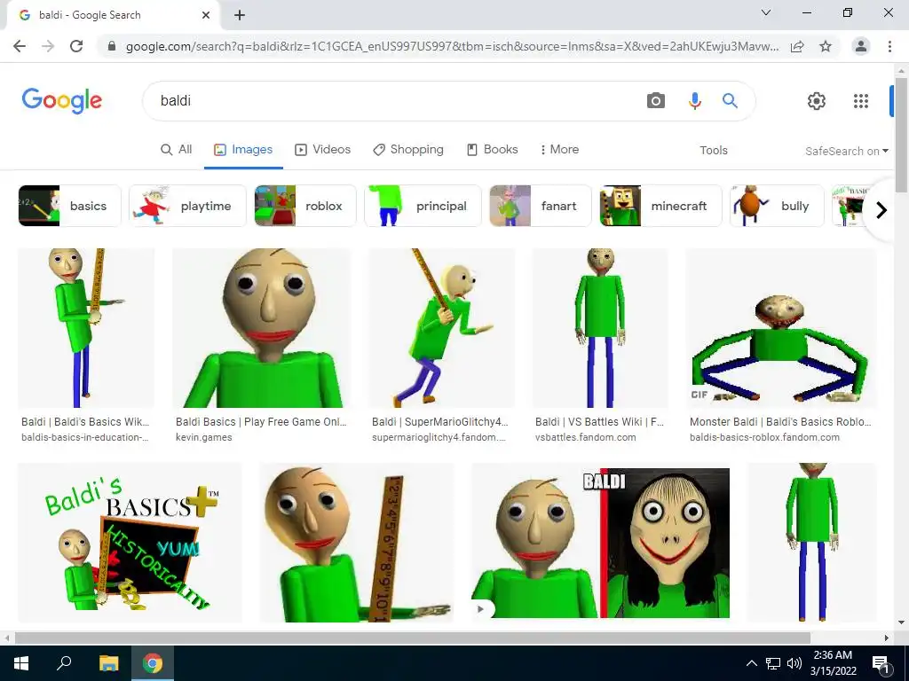Switch to the Videos tab

[x=323, y=149]
